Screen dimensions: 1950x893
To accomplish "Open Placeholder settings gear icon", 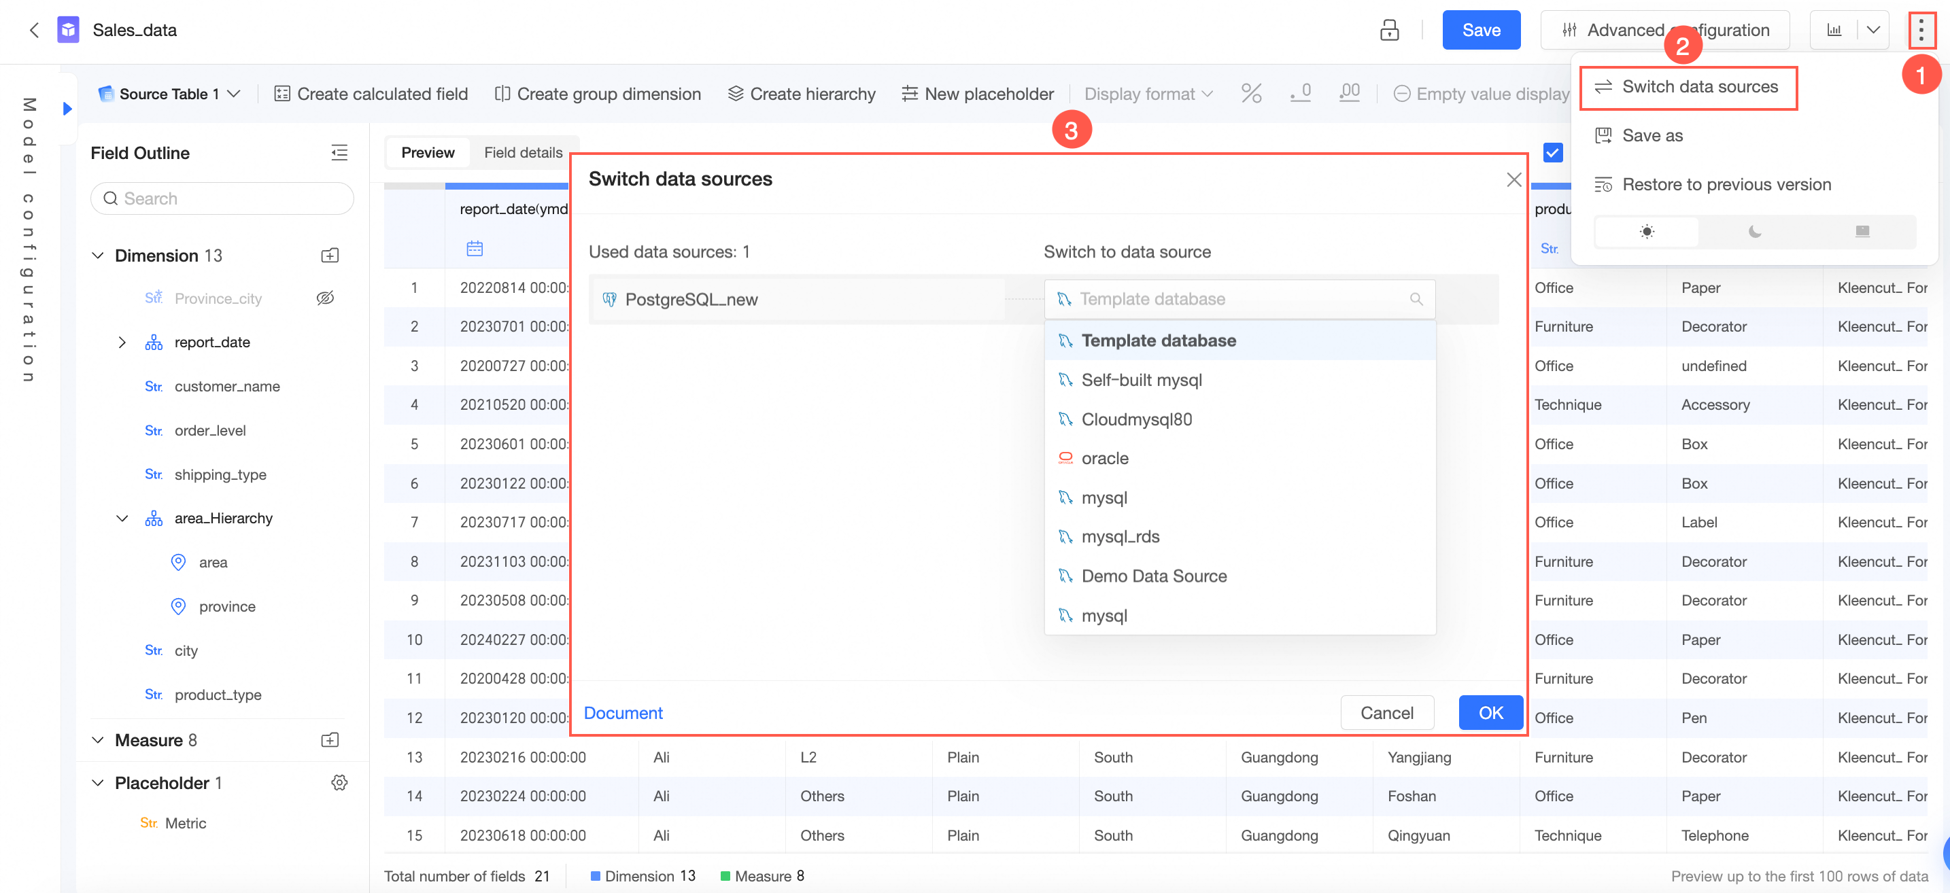I will point(339,782).
